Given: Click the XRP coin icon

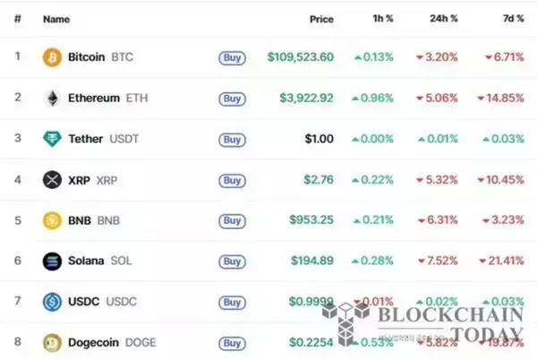Looking at the screenshot, I should click(x=53, y=180).
